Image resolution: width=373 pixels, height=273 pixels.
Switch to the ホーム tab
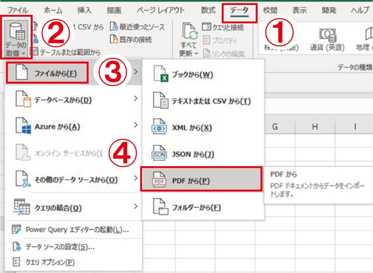coord(53,10)
